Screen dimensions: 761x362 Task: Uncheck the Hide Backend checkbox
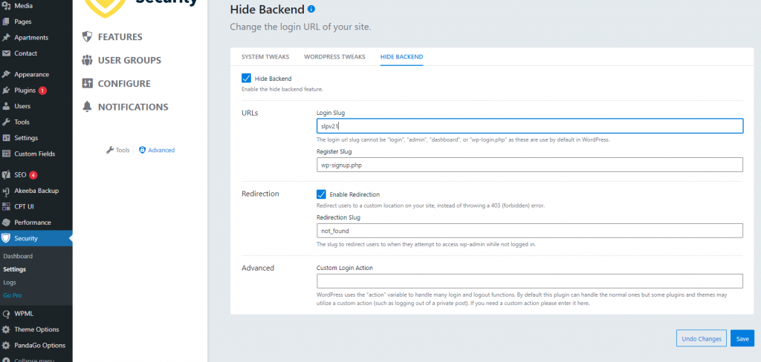coord(247,78)
